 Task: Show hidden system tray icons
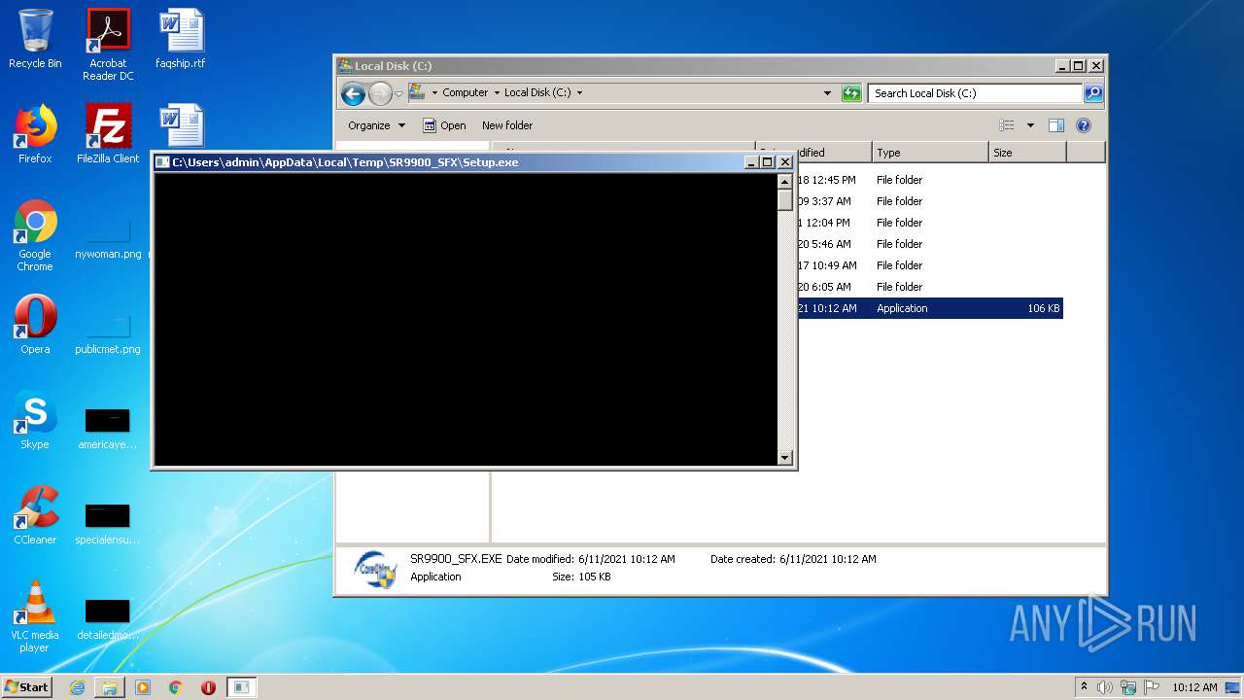pyautogui.click(x=1085, y=687)
